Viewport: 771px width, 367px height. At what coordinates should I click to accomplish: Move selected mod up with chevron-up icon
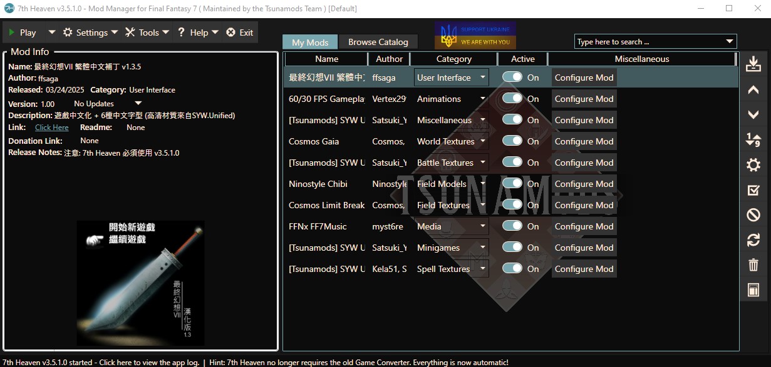[753, 90]
